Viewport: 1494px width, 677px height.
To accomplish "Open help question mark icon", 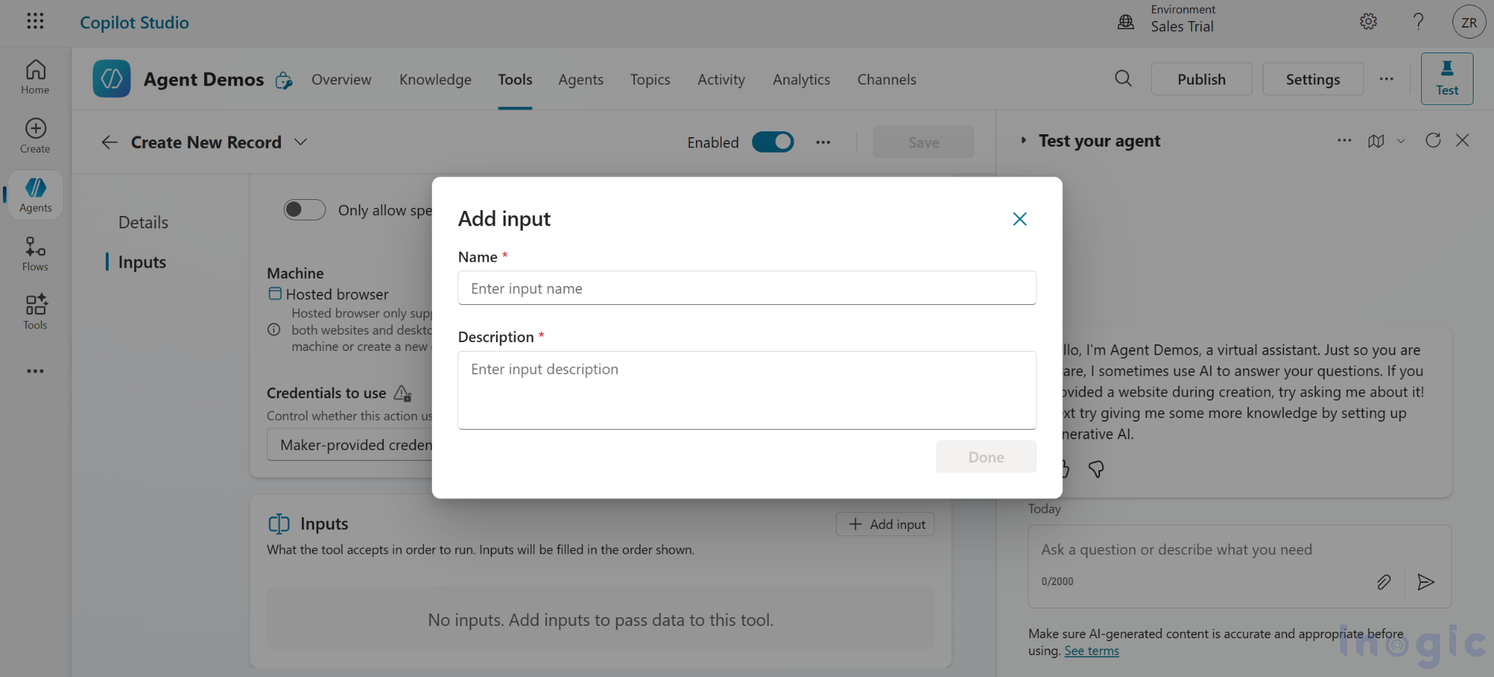I will click(x=1418, y=22).
